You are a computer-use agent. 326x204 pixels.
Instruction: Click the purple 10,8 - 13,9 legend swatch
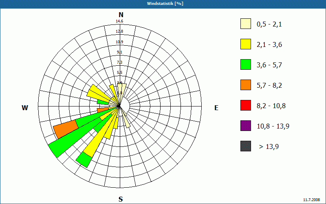pyautogui.click(x=246, y=126)
